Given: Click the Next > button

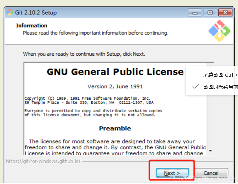Looking at the screenshot, I should 172,173.
